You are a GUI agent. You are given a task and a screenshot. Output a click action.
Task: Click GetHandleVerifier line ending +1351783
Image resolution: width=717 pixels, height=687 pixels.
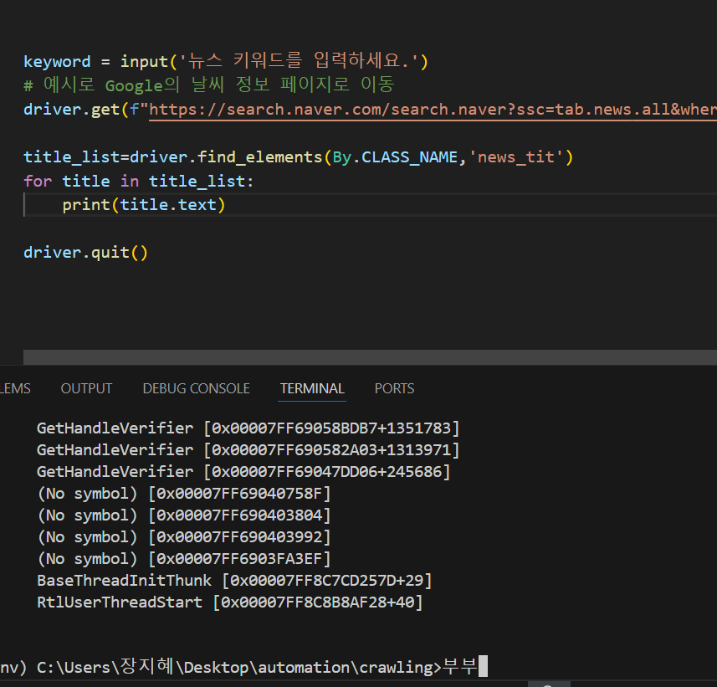point(248,428)
